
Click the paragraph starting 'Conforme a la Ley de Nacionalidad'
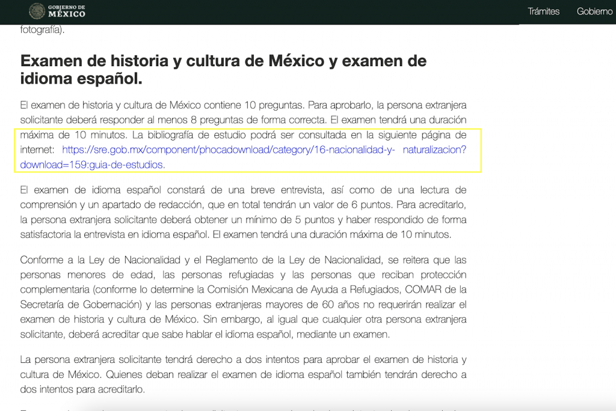(x=243, y=297)
